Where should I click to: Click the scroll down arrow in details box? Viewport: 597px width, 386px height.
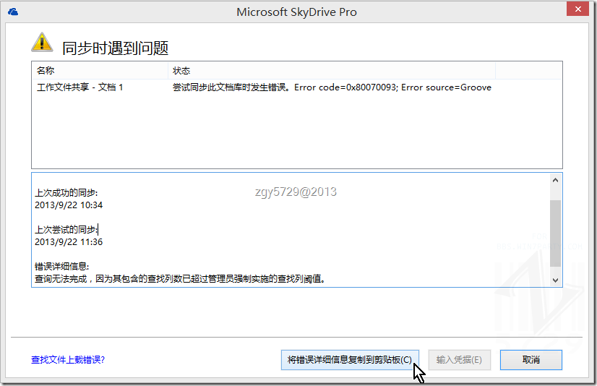[x=555, y=280]
